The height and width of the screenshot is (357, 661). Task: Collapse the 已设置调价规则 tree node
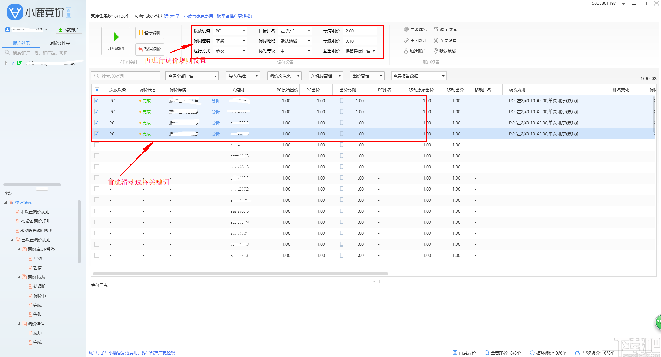(x=12, y=240)
